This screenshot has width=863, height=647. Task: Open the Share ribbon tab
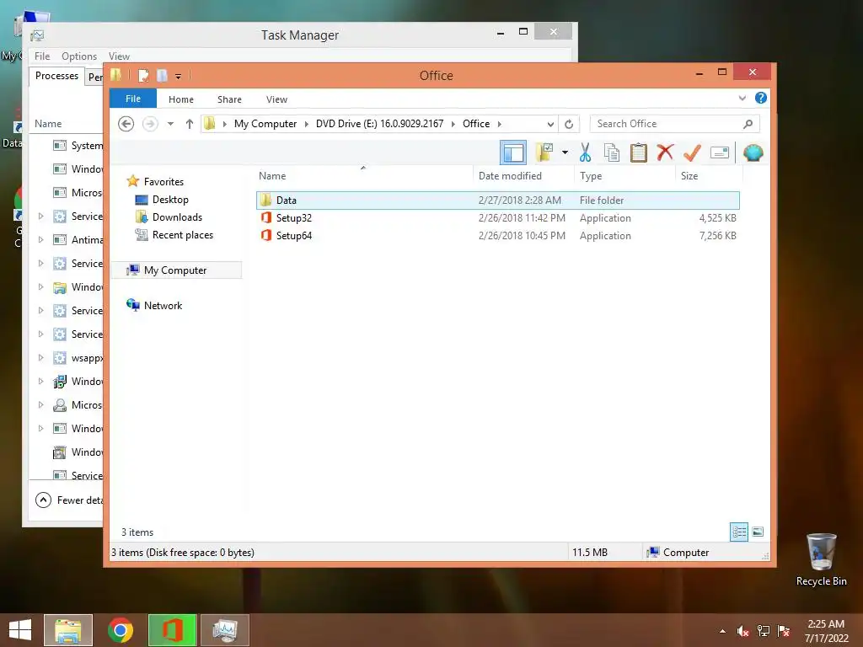(x=229, y=99)
